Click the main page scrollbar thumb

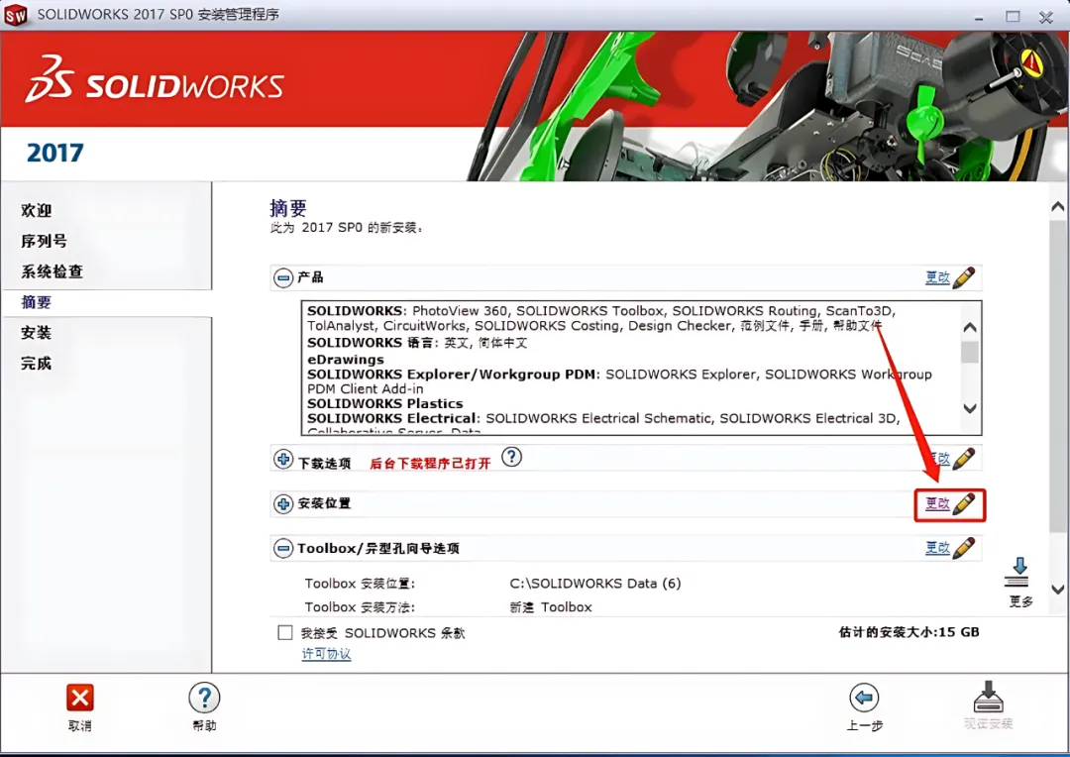1058,375
